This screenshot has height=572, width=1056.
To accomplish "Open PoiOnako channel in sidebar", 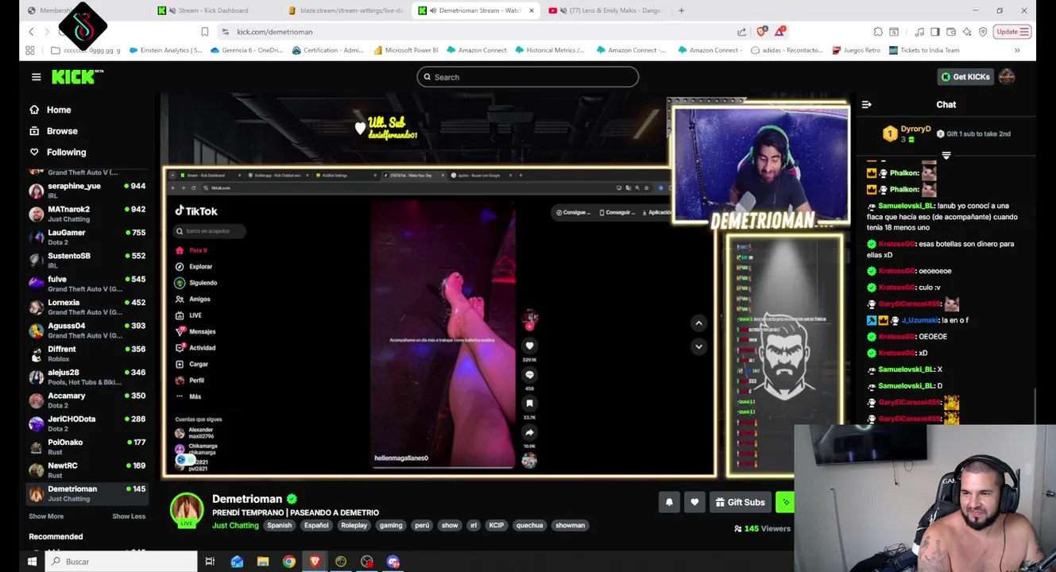I will coord(87,446).
